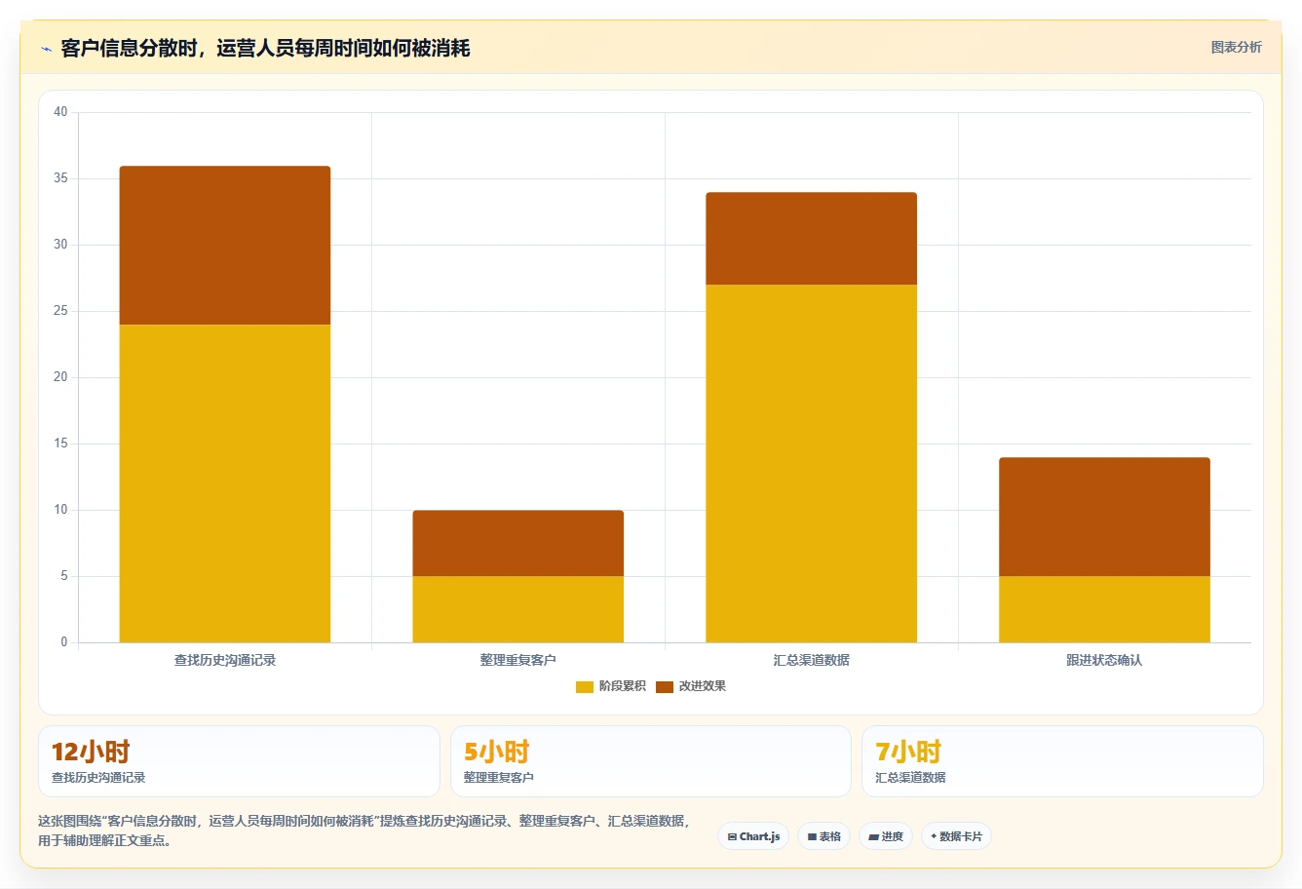Click the 查找历史沟通记录 axis label
The image size is (1302, 889).
click(225, 660)
